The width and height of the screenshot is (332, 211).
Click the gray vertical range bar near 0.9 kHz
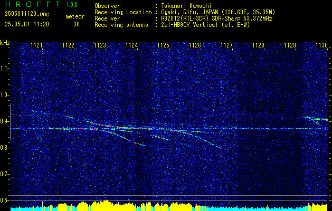pos(10,122)
